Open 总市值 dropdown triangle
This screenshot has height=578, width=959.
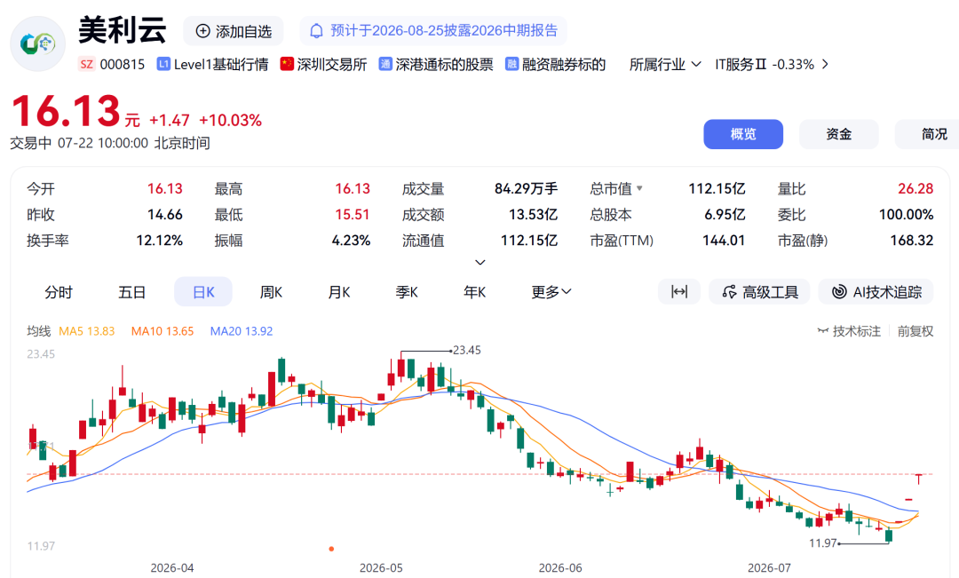pos(639,188)
